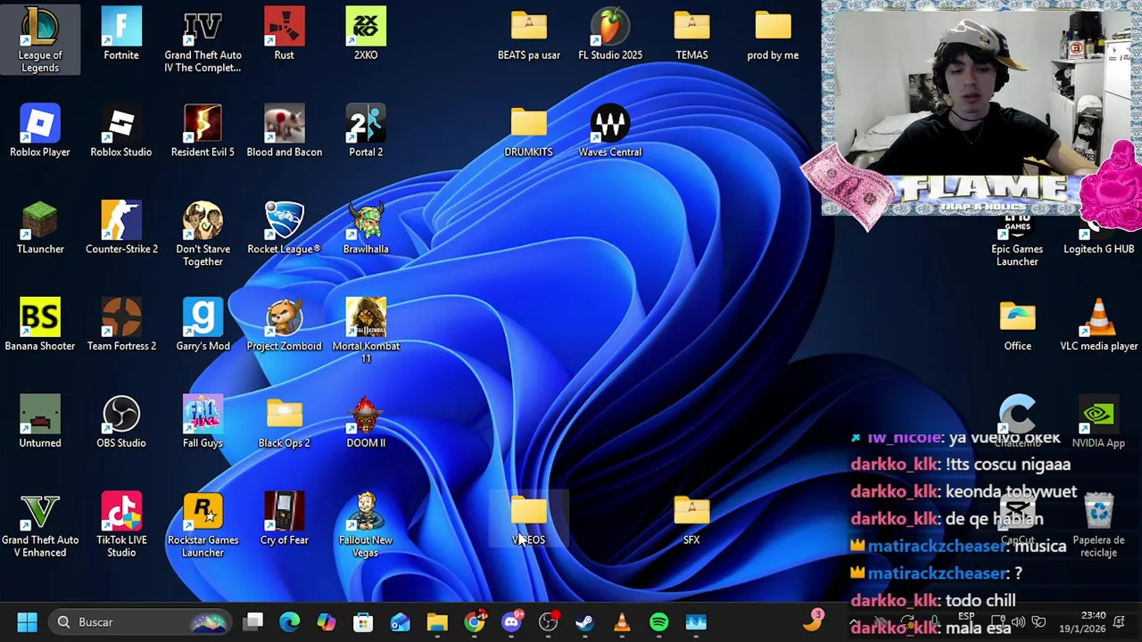Select the Unturned desktop icon

pos(40,422)
